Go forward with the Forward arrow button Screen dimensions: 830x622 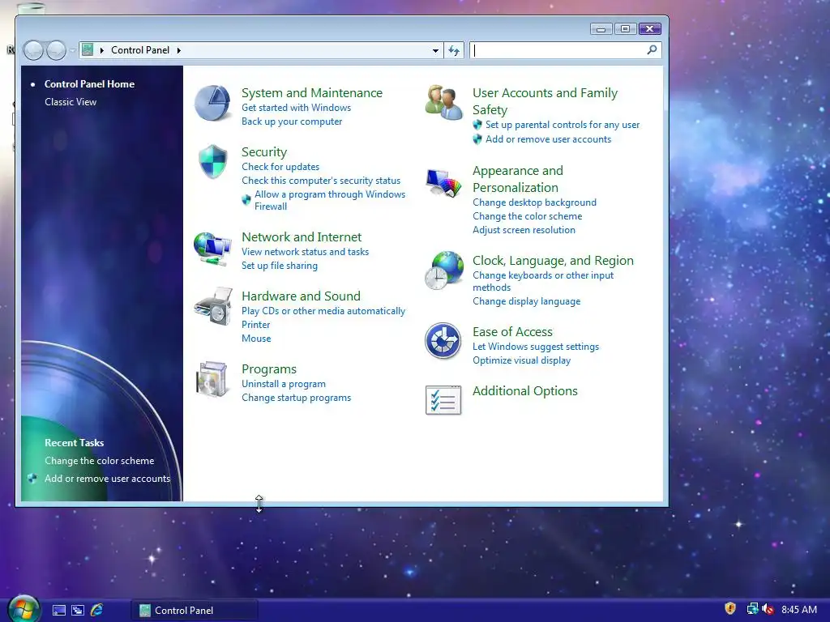56,50
